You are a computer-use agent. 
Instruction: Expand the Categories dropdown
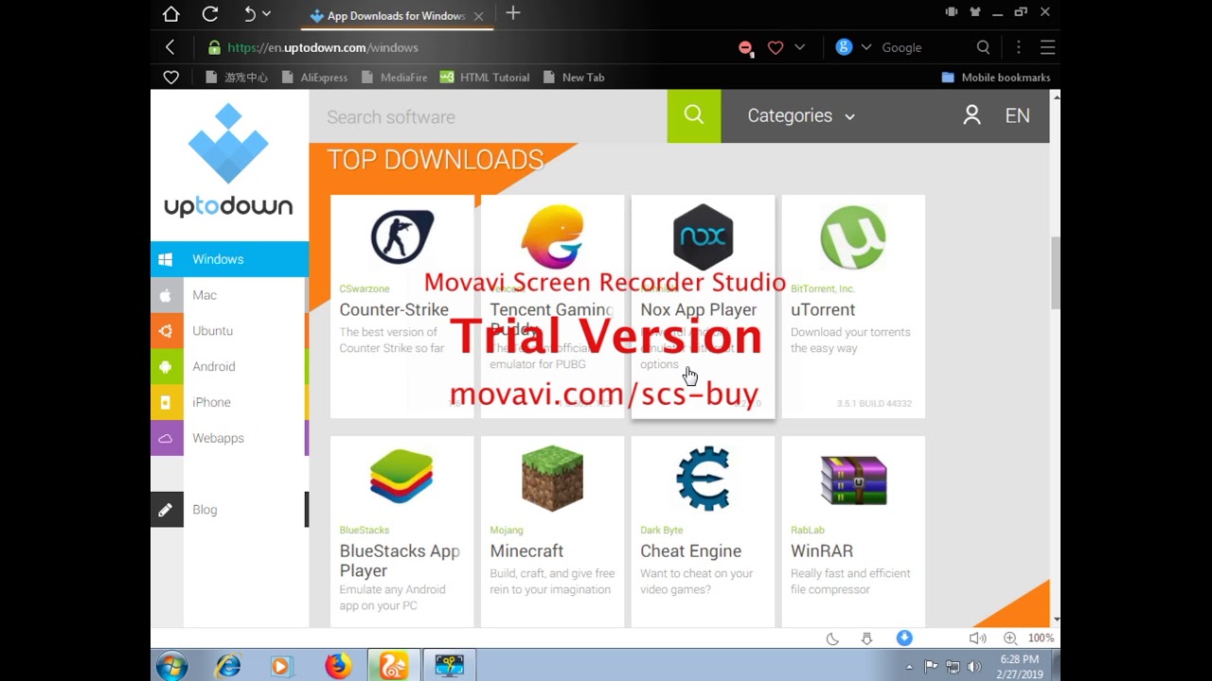point(801,116)
